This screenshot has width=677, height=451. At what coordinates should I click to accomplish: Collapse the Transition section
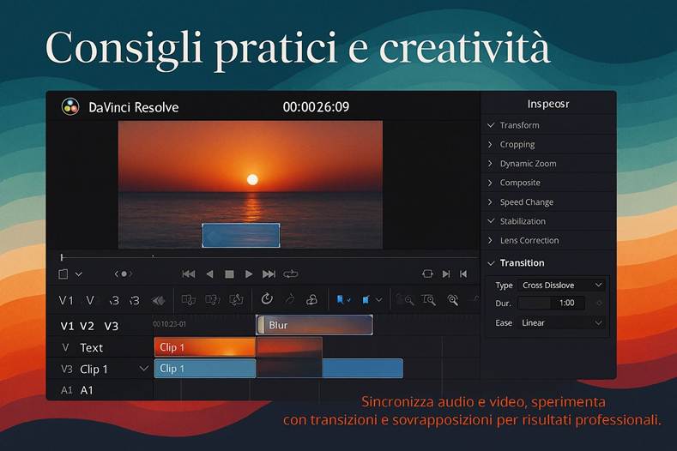(491, 263)
